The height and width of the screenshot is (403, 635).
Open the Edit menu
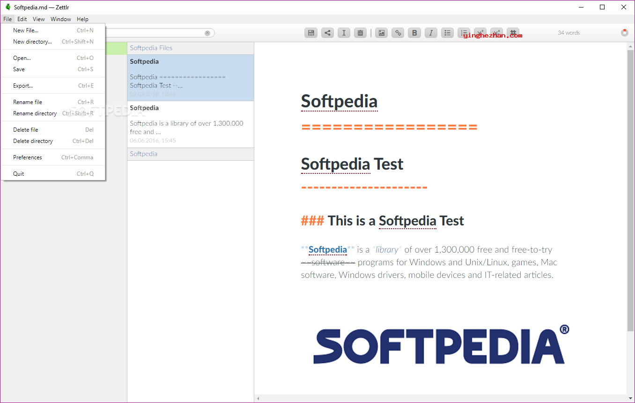tap(22, 19)
